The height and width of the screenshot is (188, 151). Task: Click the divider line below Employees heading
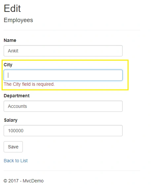72,30
